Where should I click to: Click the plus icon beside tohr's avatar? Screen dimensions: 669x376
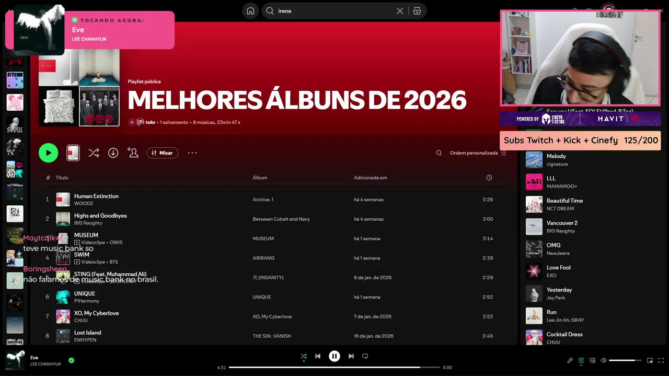tap(132, 122)
